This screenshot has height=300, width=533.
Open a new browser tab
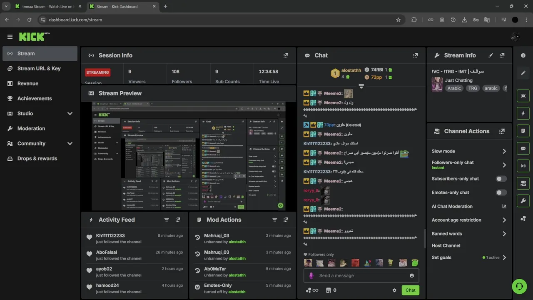165,6
